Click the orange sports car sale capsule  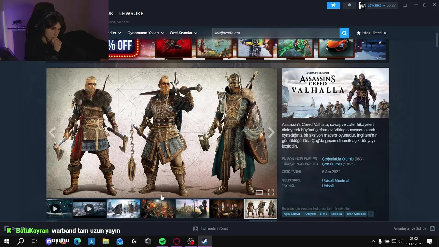click(336, 48)
